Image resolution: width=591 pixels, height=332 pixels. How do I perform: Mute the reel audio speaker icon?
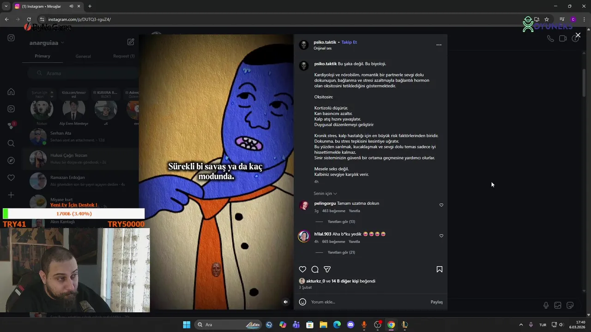(x=285, y=302)
